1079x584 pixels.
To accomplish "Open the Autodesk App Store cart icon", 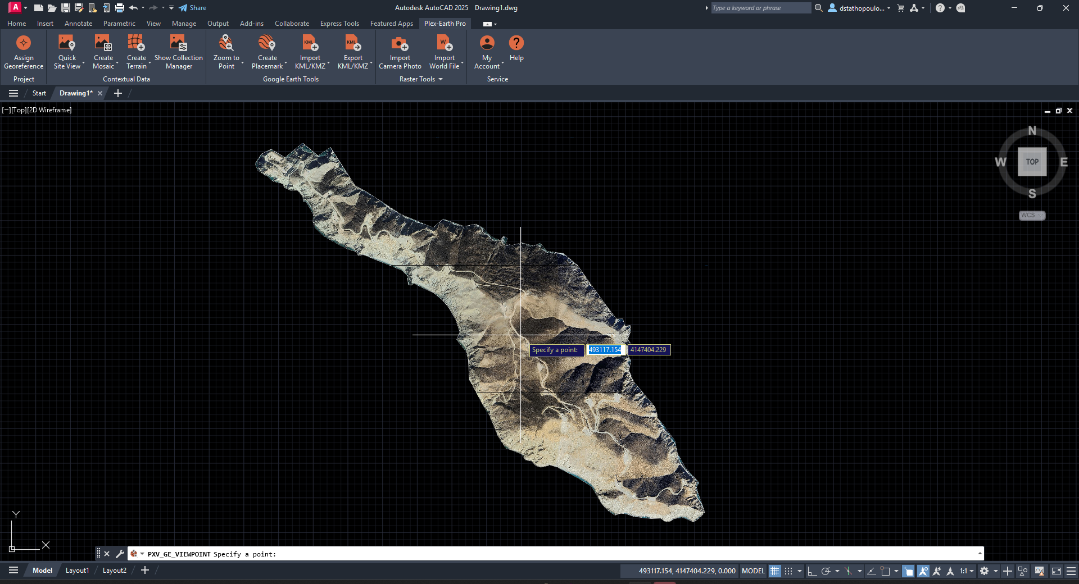I will coord(901,8).
